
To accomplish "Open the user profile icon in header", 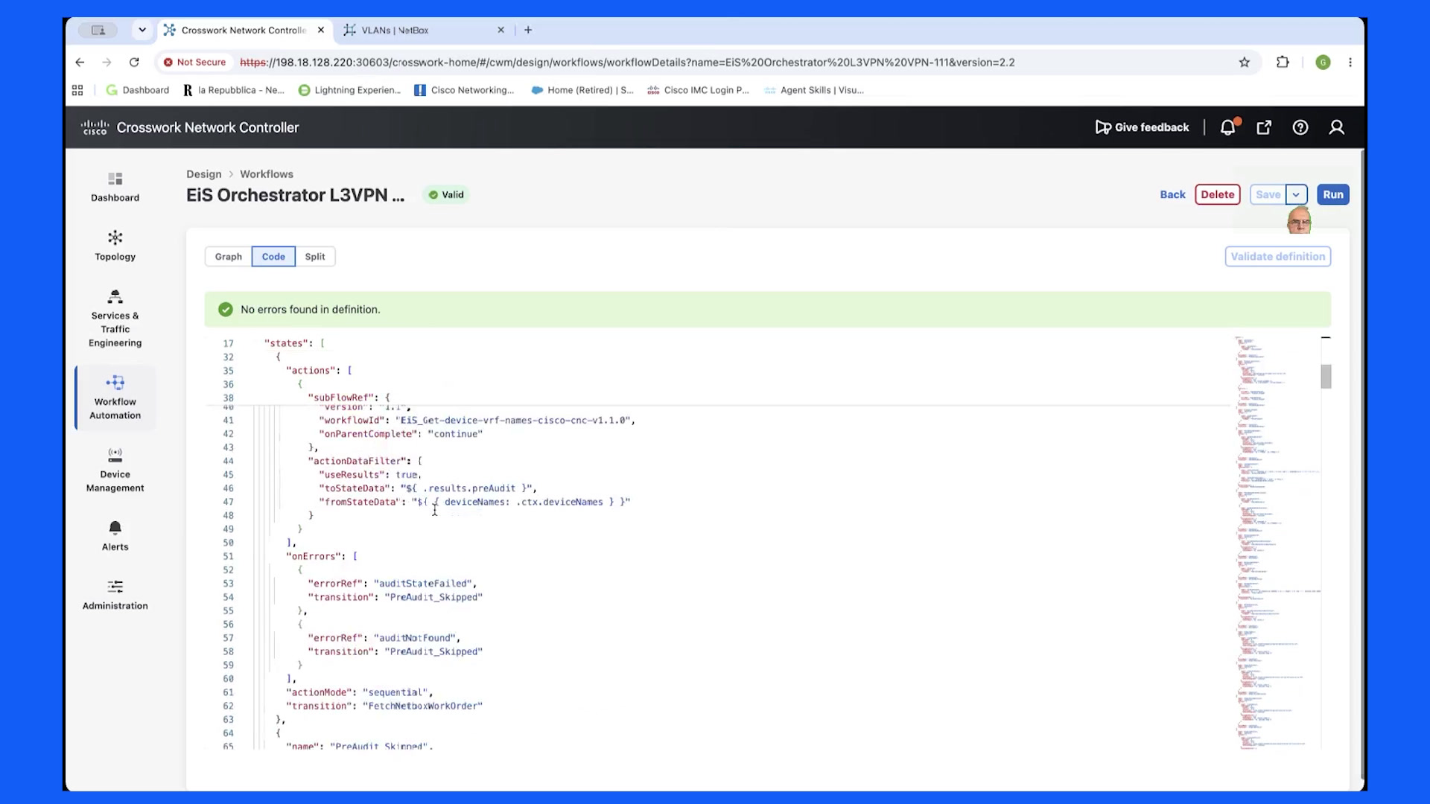I will (x=1337, y=127).
